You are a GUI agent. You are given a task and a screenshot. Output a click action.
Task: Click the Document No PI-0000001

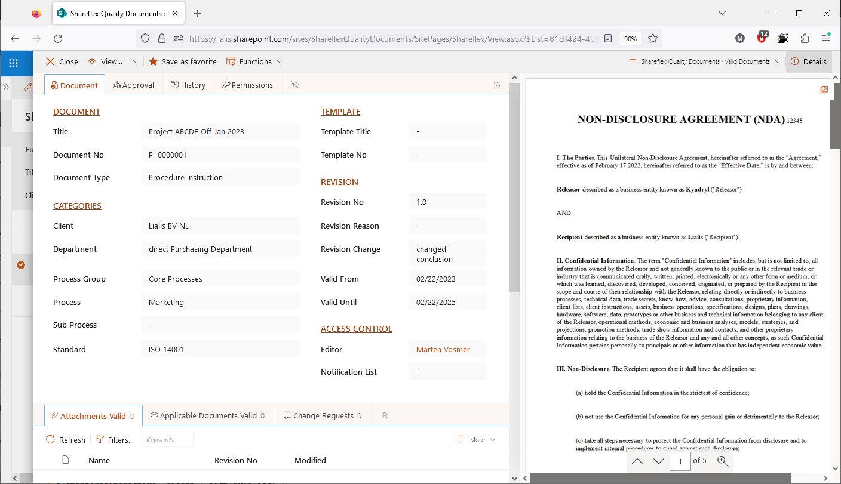(x=220, y=155)
